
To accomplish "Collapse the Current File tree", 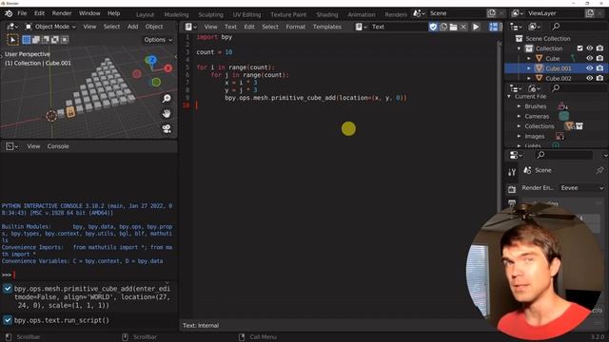I will pos(509,96).
